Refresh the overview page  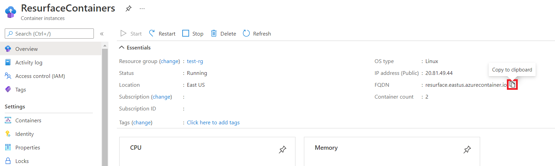(257, 34)
